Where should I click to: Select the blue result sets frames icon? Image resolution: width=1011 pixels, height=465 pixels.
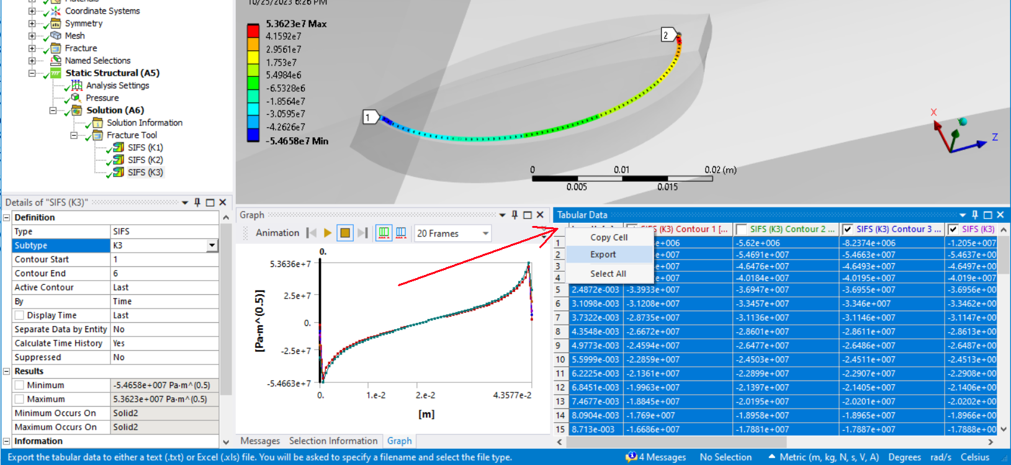click(x=401, y=233)
